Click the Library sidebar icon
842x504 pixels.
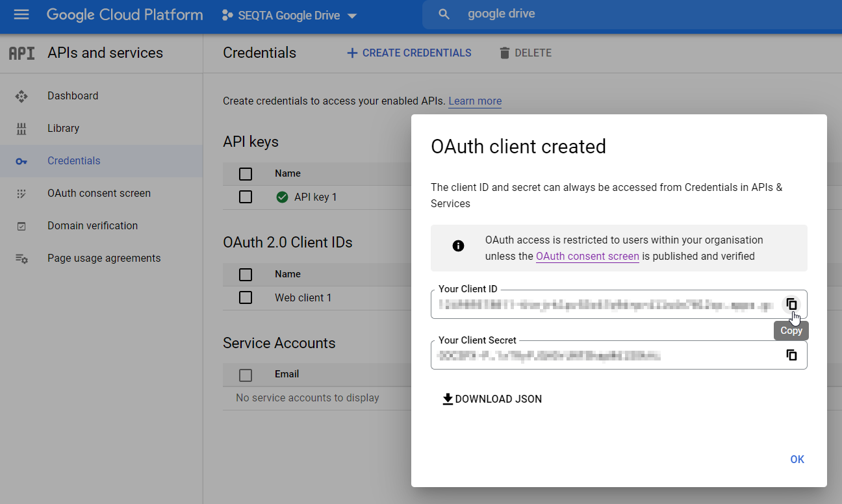coord(21,129)
